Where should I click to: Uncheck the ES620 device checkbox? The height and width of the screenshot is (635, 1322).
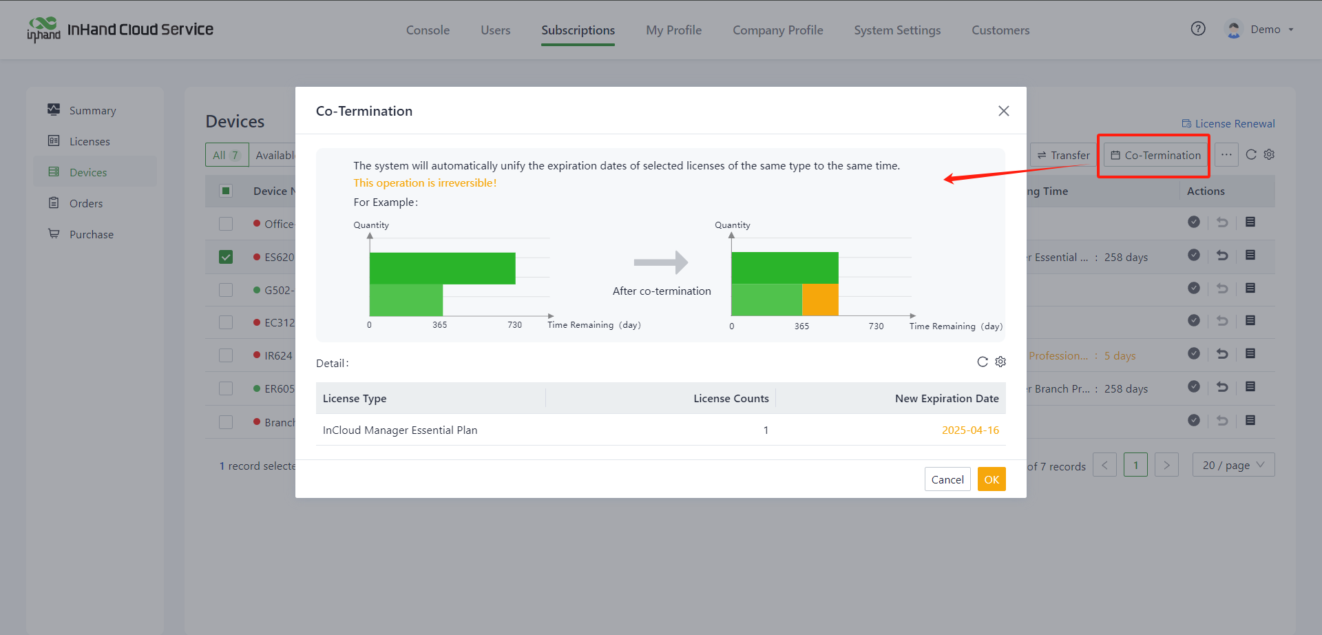tap(226, 257)
